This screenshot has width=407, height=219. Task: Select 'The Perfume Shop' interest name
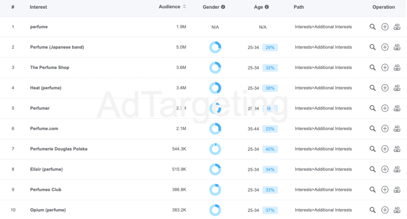[x=50, y=67]
